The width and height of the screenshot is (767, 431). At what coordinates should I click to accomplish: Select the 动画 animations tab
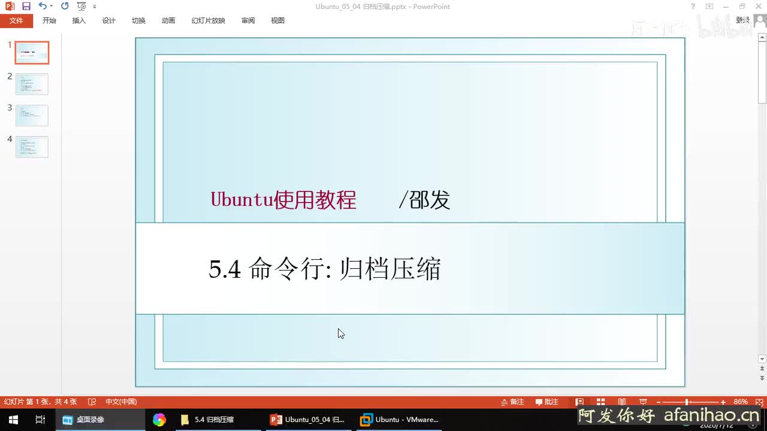click(168, 20)
